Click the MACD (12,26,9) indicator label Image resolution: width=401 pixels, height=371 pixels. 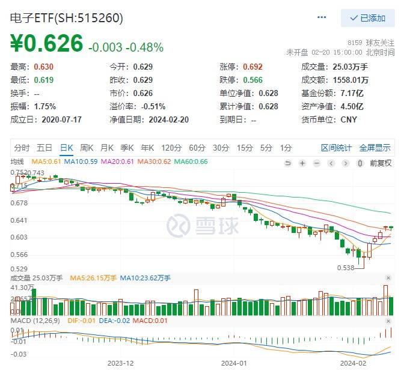point(35,321)
